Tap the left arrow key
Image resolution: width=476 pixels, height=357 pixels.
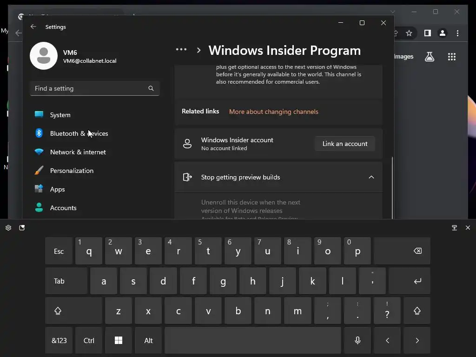coord(387,340)
